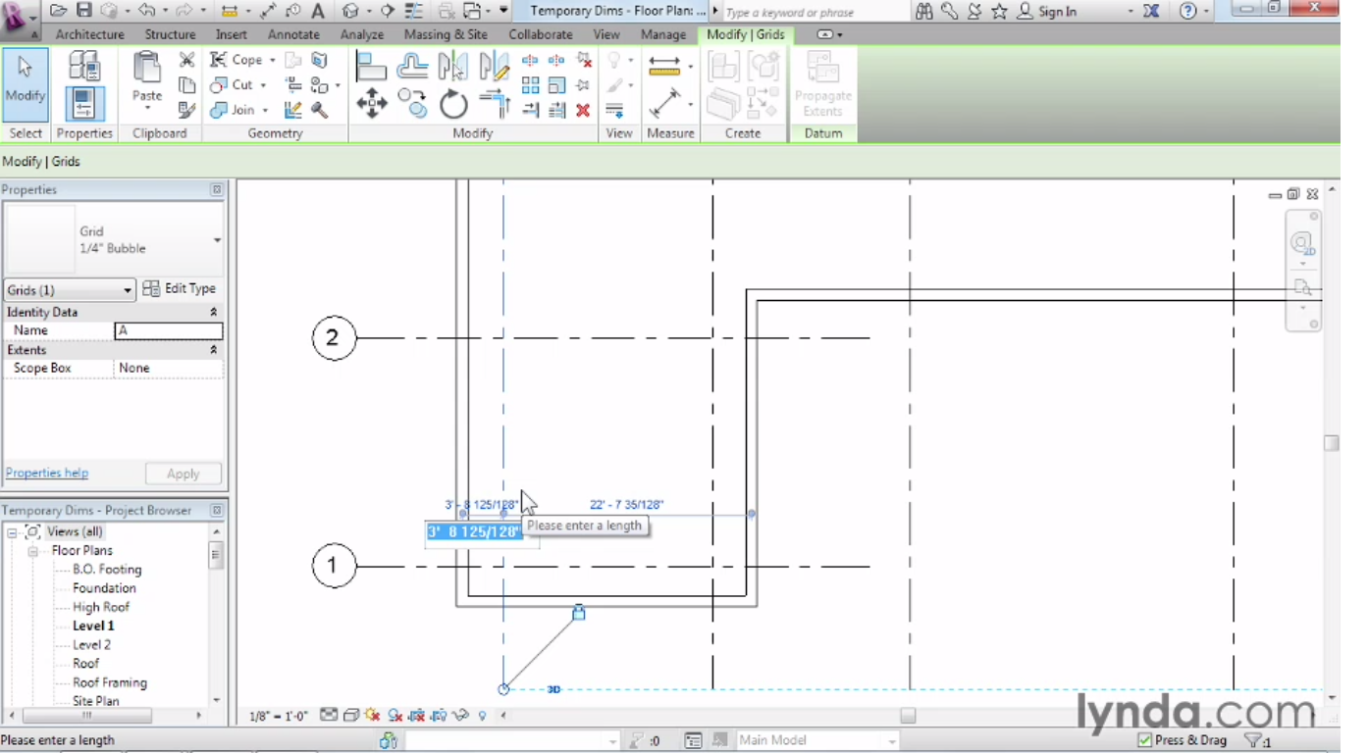Screen dimensions: 1368x753
Task: Click the Paste clipboard icon
Action: (x=147, y=69)
